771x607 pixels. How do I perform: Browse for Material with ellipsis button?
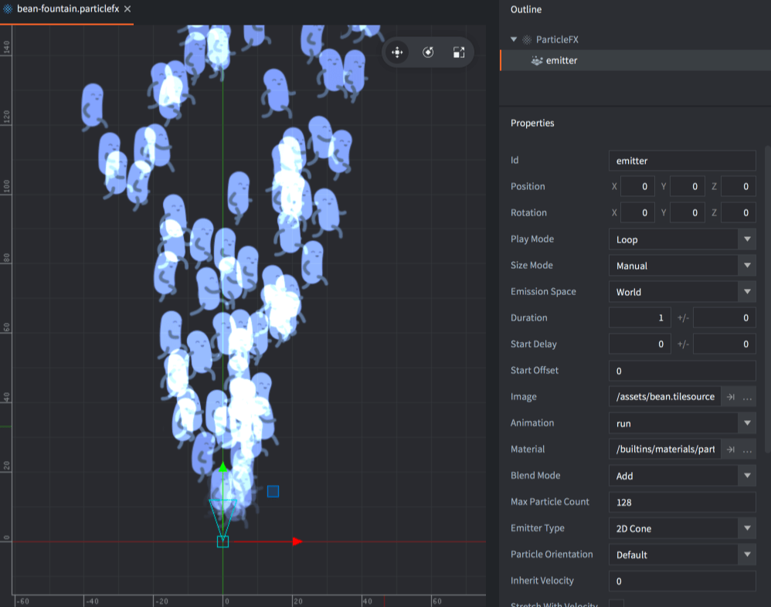(747, 449)
